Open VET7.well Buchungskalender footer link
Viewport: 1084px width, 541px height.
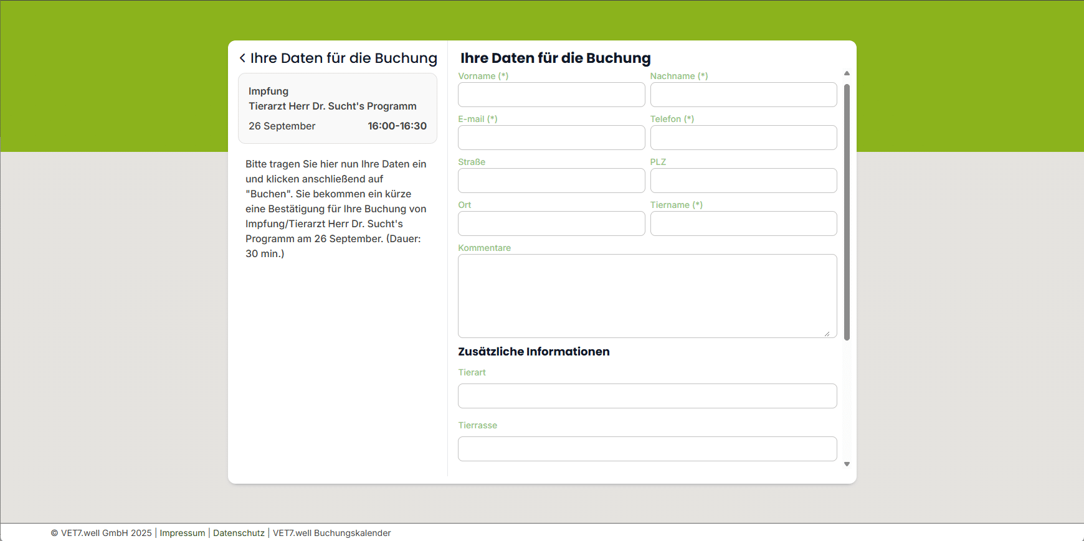[331, 533]
